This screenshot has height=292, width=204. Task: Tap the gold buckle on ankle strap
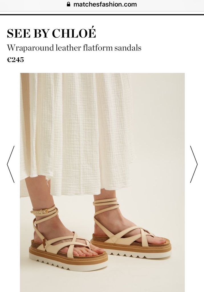coord(45,211)
